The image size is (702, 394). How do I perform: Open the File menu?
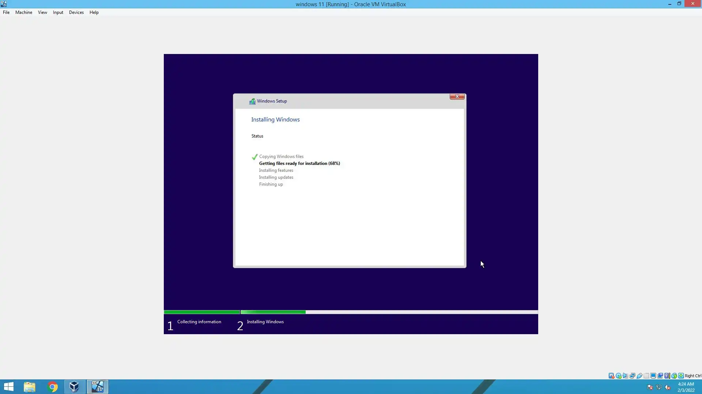tap(6, 12)
